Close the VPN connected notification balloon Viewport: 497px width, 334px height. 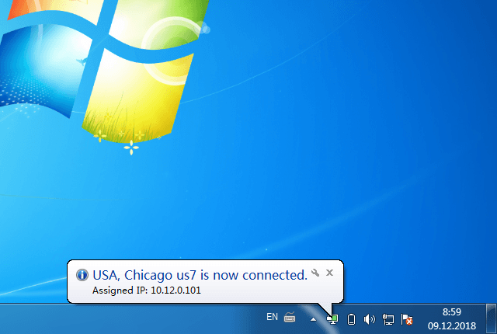pyautogui.click(x=329, y=273)
